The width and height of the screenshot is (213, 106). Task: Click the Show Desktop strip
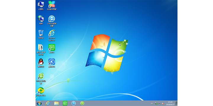tap(176, 103)
